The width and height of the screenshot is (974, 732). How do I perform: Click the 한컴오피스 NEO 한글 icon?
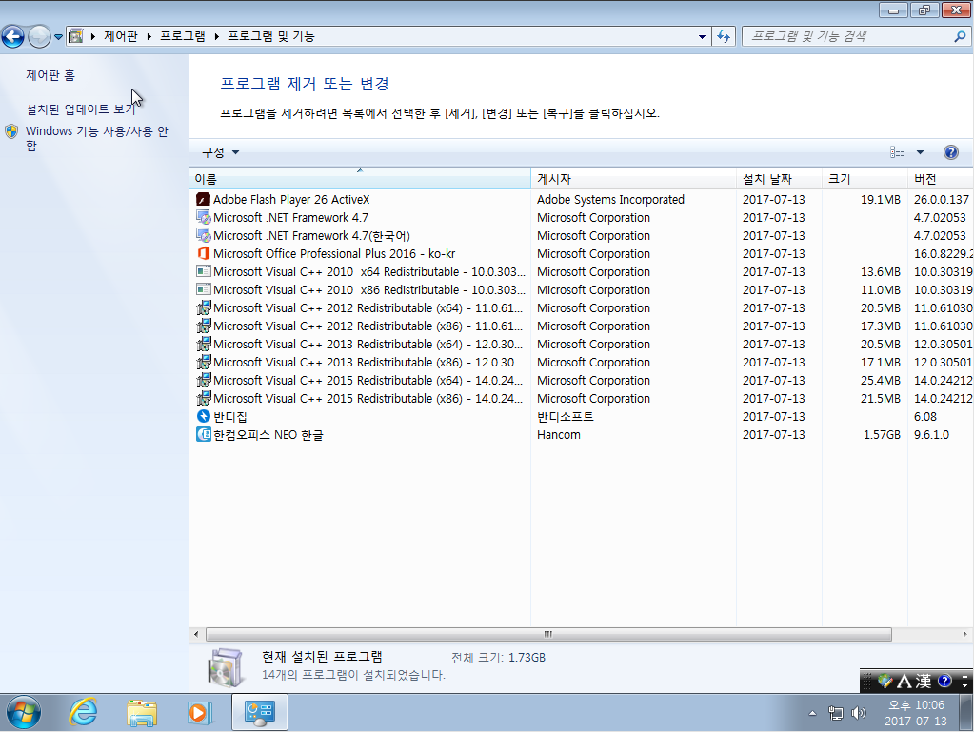click(x=203, y=434)
